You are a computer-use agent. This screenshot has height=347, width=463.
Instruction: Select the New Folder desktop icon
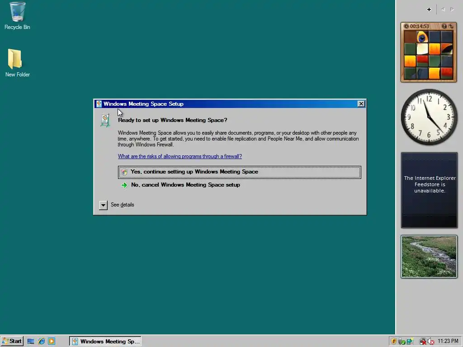17,63
